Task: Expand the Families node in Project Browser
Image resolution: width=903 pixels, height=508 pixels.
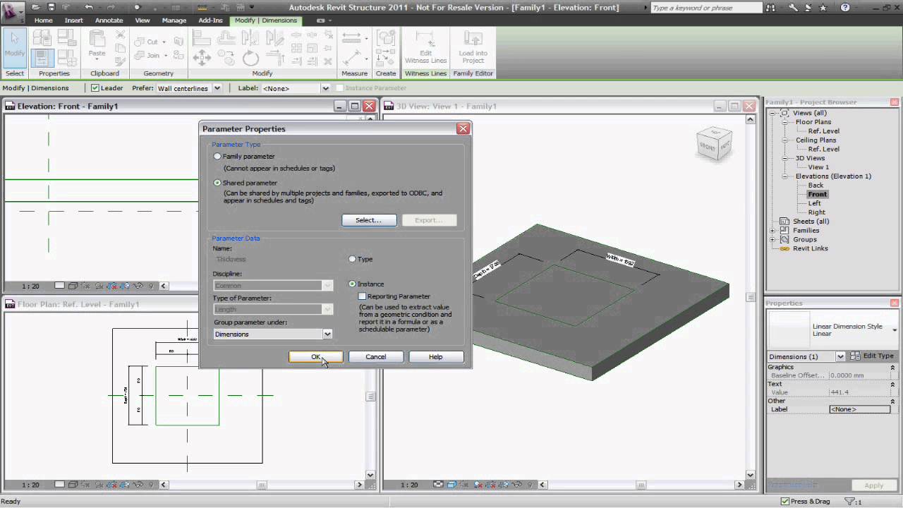Action: click(x=772, y=230)
